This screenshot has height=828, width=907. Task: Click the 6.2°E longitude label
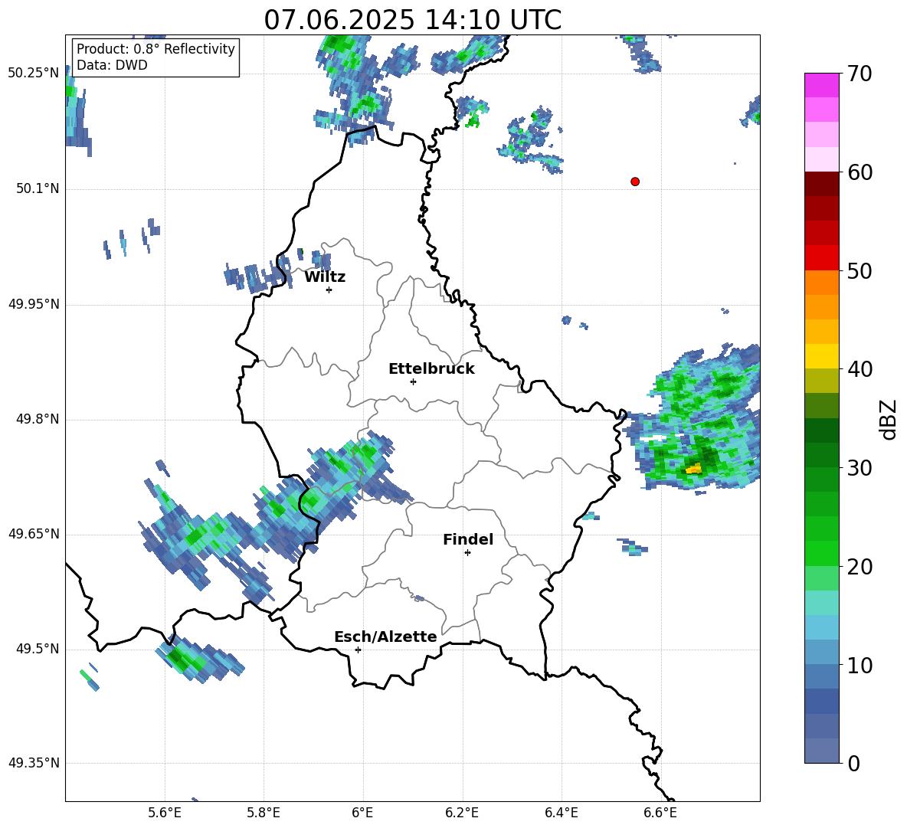462,813
